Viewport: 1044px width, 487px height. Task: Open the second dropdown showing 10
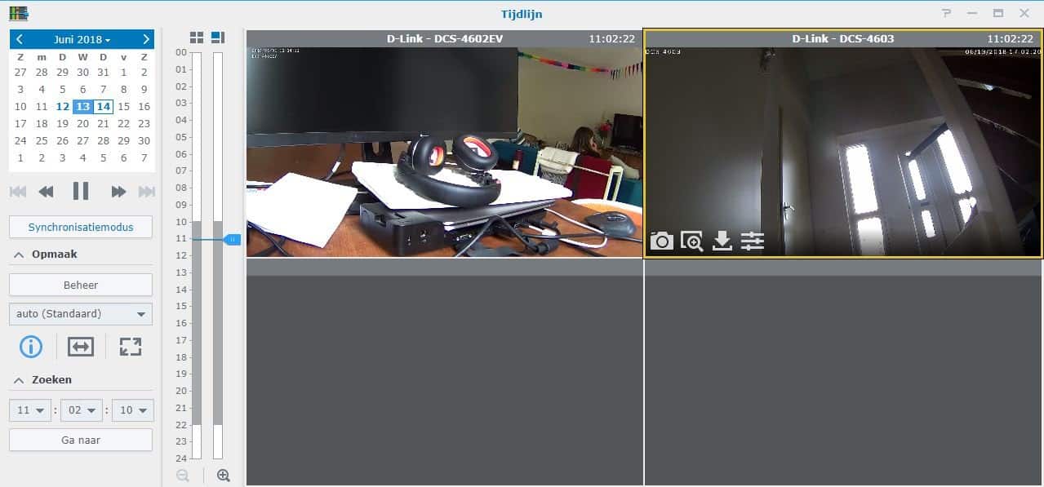click(x=132, y=410)
